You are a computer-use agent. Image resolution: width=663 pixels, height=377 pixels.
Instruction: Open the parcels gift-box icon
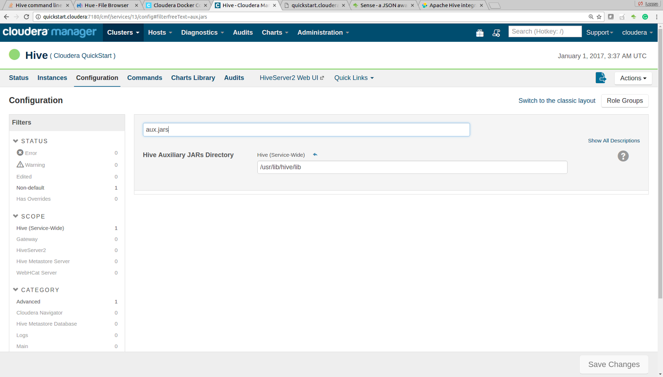click(480, 33)
